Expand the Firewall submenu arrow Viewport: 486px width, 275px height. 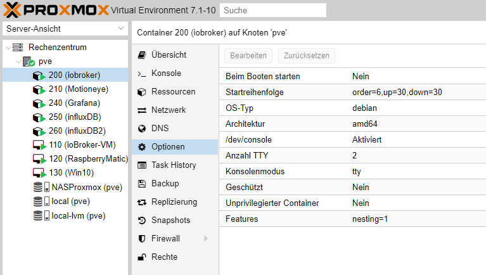(x=205, y=239)
